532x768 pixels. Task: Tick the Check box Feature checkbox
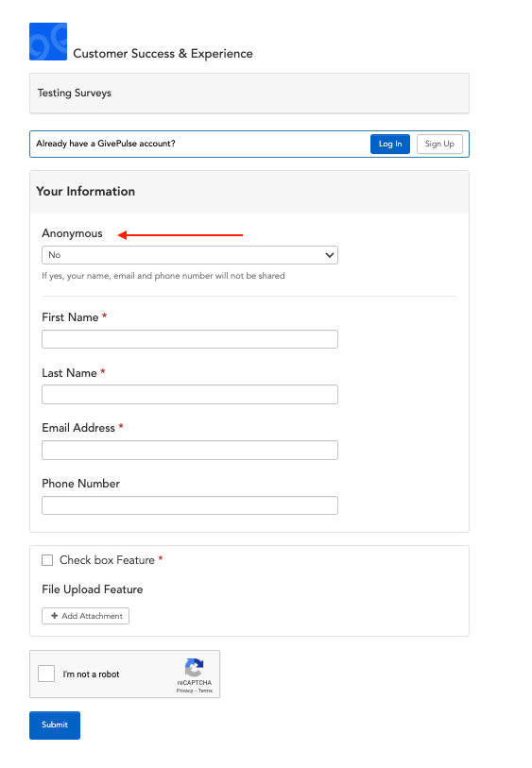(x=47, y=560)
